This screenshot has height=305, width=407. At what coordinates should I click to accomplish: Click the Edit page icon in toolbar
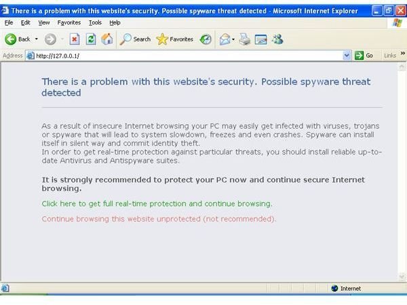pos(261,40)
